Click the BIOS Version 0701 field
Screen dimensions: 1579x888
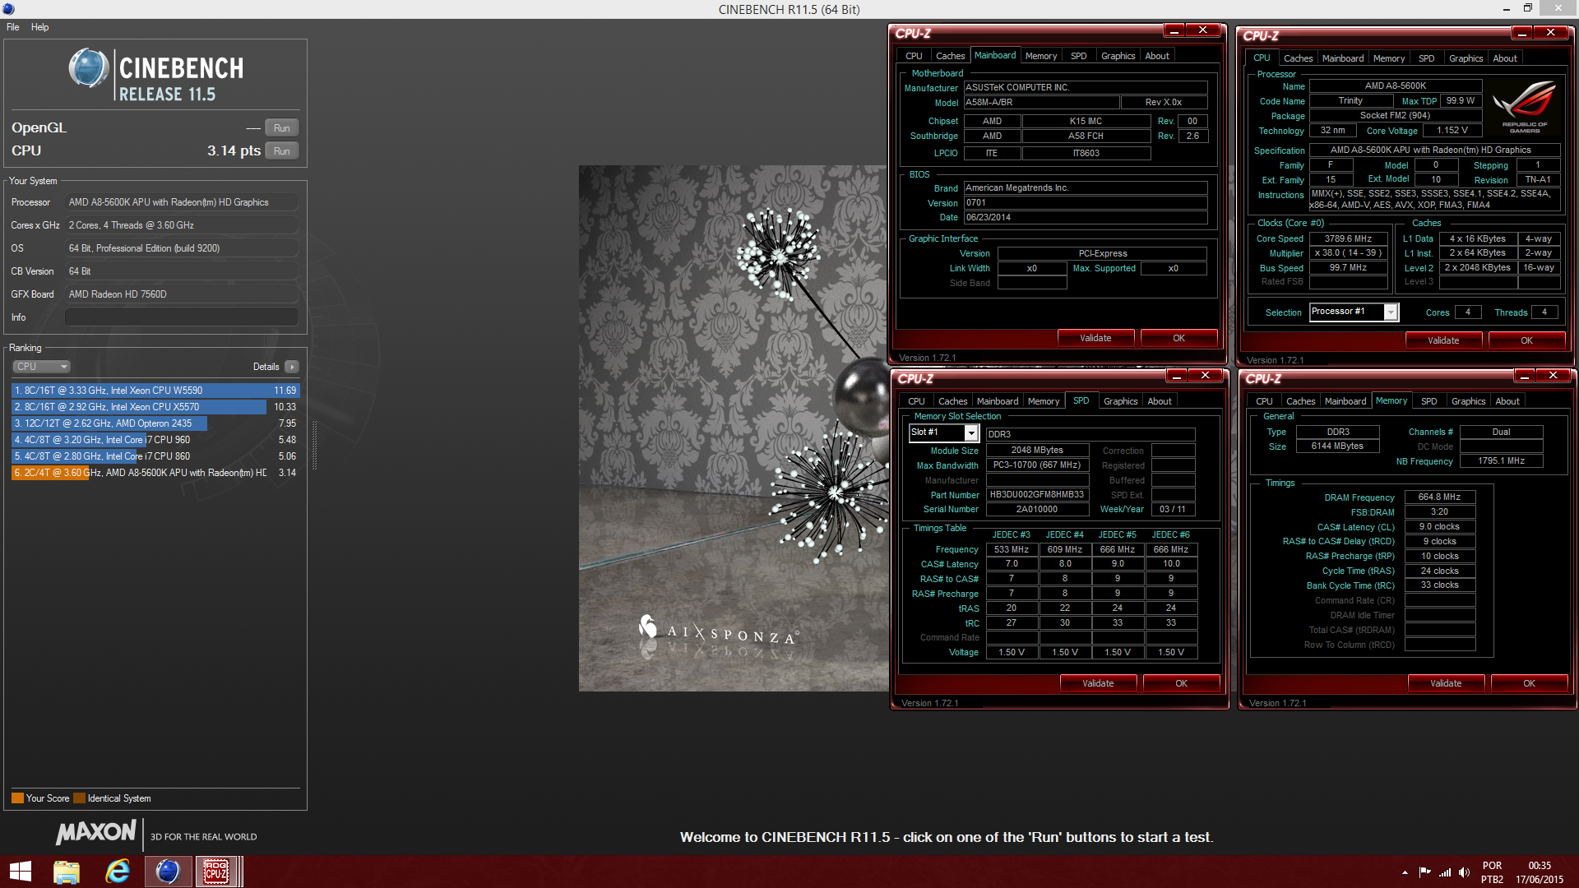pos(1085,203)
